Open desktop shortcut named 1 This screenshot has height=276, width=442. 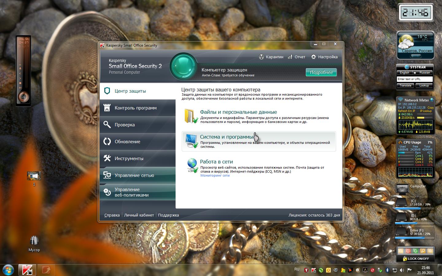(x=34, y=178)
